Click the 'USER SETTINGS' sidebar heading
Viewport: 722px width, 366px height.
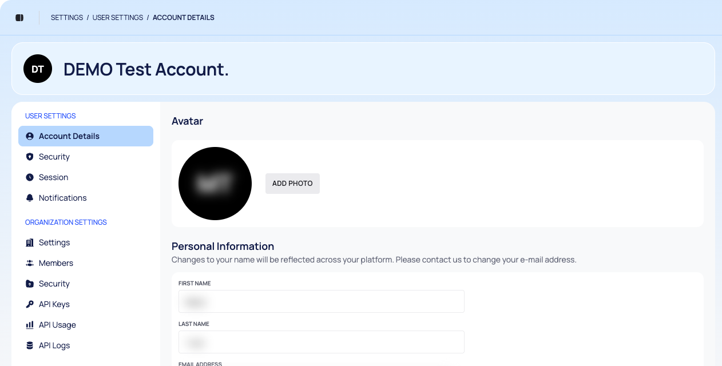point(50,116)
